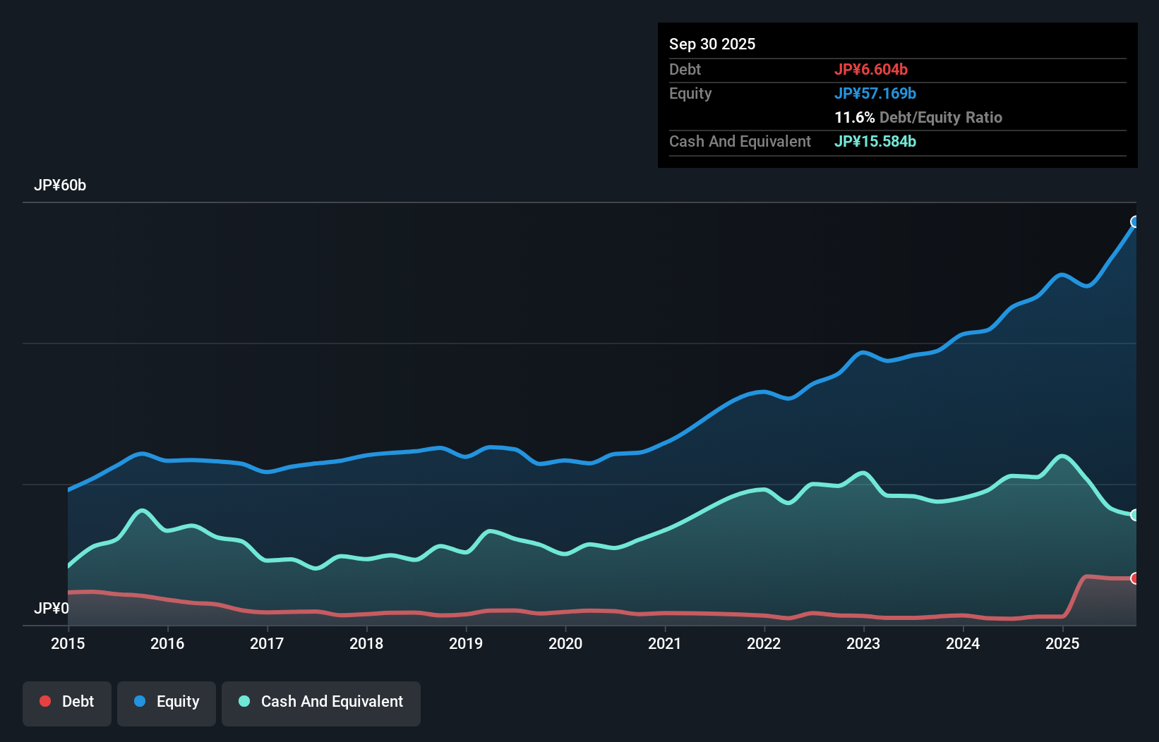Click the 11.6% Debt/Equity Ratio text
1159x742 pixels.
click(918, 117)
